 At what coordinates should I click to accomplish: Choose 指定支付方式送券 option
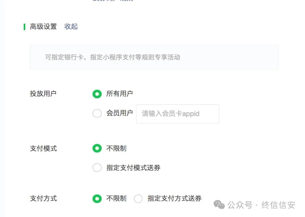[138, 198]
